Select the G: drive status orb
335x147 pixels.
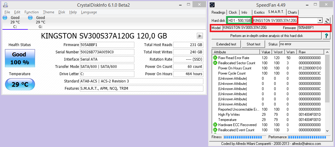tap(30, 18)
